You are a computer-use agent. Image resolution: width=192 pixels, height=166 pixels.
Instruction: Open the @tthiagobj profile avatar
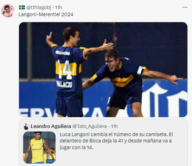point(8,11)
